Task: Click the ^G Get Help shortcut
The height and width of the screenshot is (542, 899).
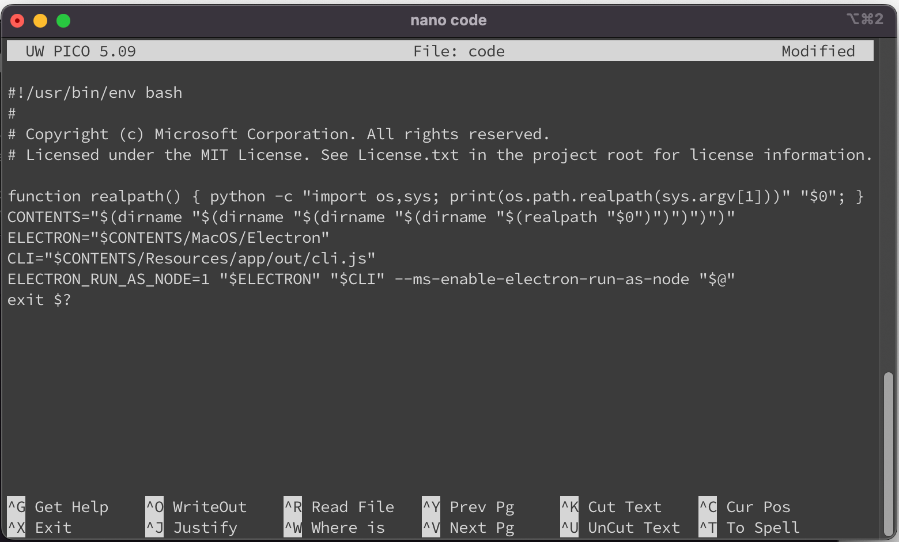Action: click(58, 507)
